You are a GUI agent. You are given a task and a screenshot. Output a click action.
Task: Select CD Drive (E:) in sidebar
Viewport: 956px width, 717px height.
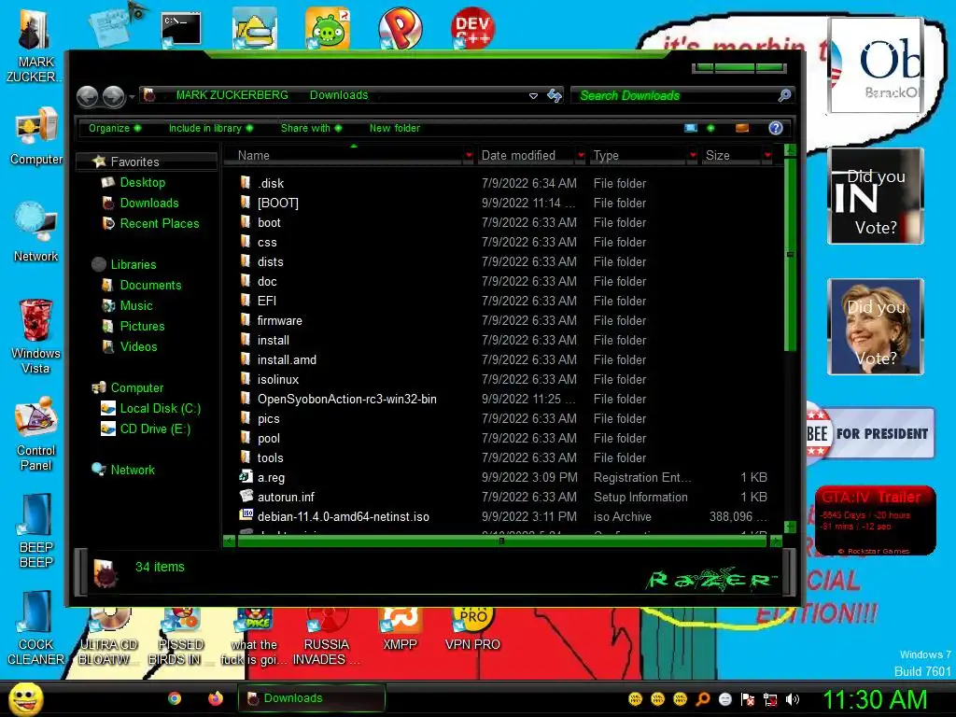click(x=155, y=429)
